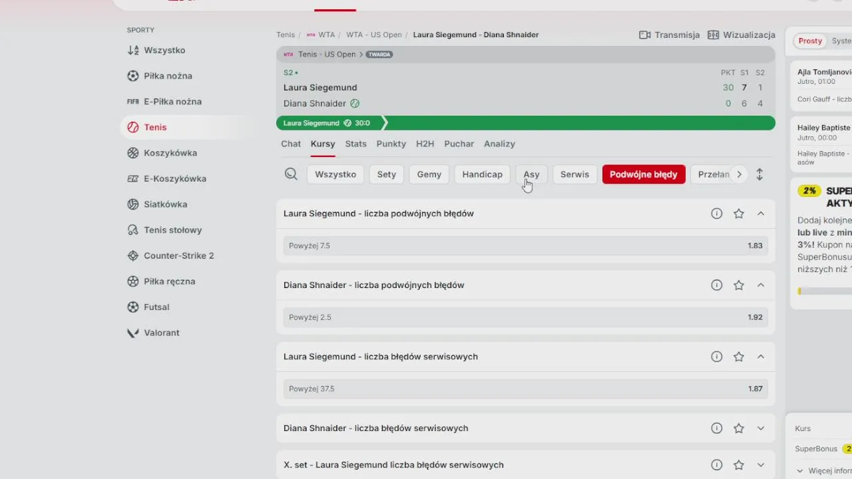
Task: Show info for Laura Siegemund podwójnych błędów
Action: [x=717, y=214]
